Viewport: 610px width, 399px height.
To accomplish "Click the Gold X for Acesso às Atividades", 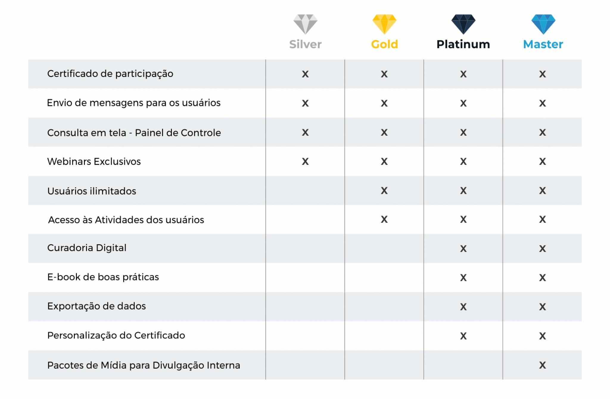I will (x=384, y=219).
